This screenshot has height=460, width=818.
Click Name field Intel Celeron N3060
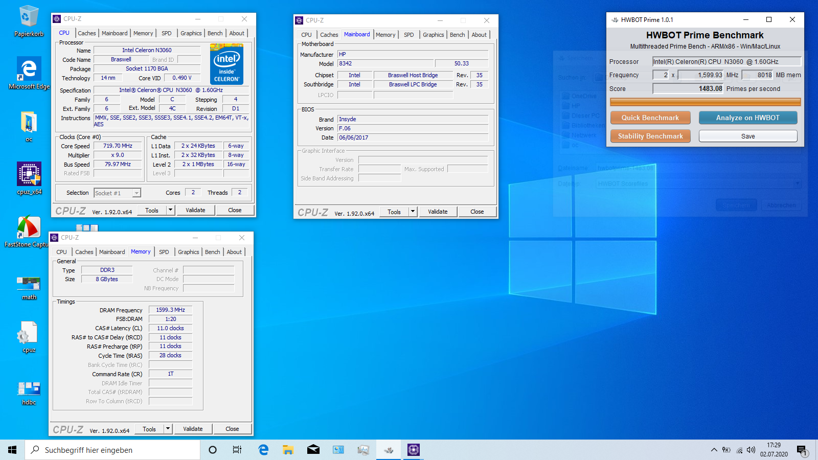(x=147, y=50)
